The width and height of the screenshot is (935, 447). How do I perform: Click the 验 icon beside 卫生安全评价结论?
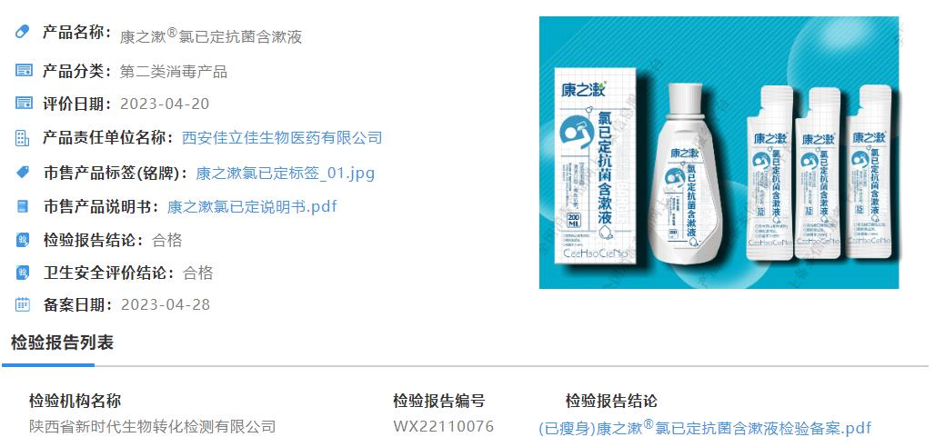click(23, 273)
